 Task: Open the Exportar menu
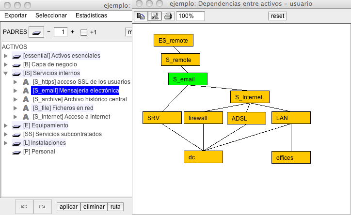[x=16, y=15]
